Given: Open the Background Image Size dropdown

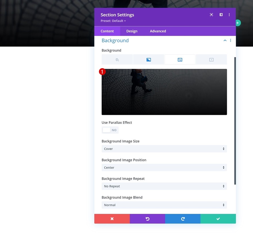Looking at the screenshot, I should [x=164, y=149].
